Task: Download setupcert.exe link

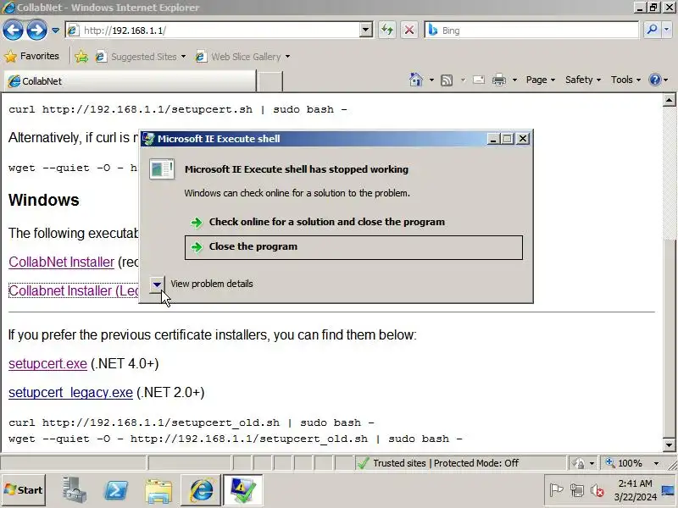Action: [x=48, y=364]
